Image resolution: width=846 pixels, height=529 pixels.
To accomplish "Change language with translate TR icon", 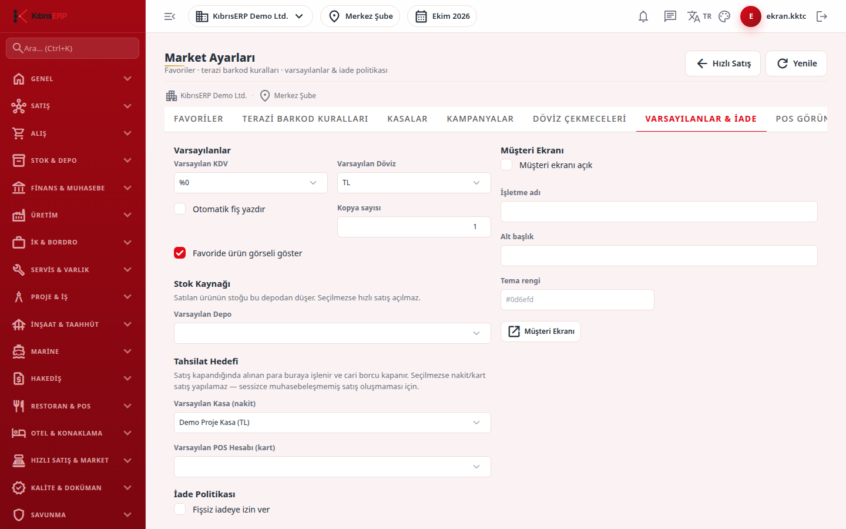I will [699, 16].
